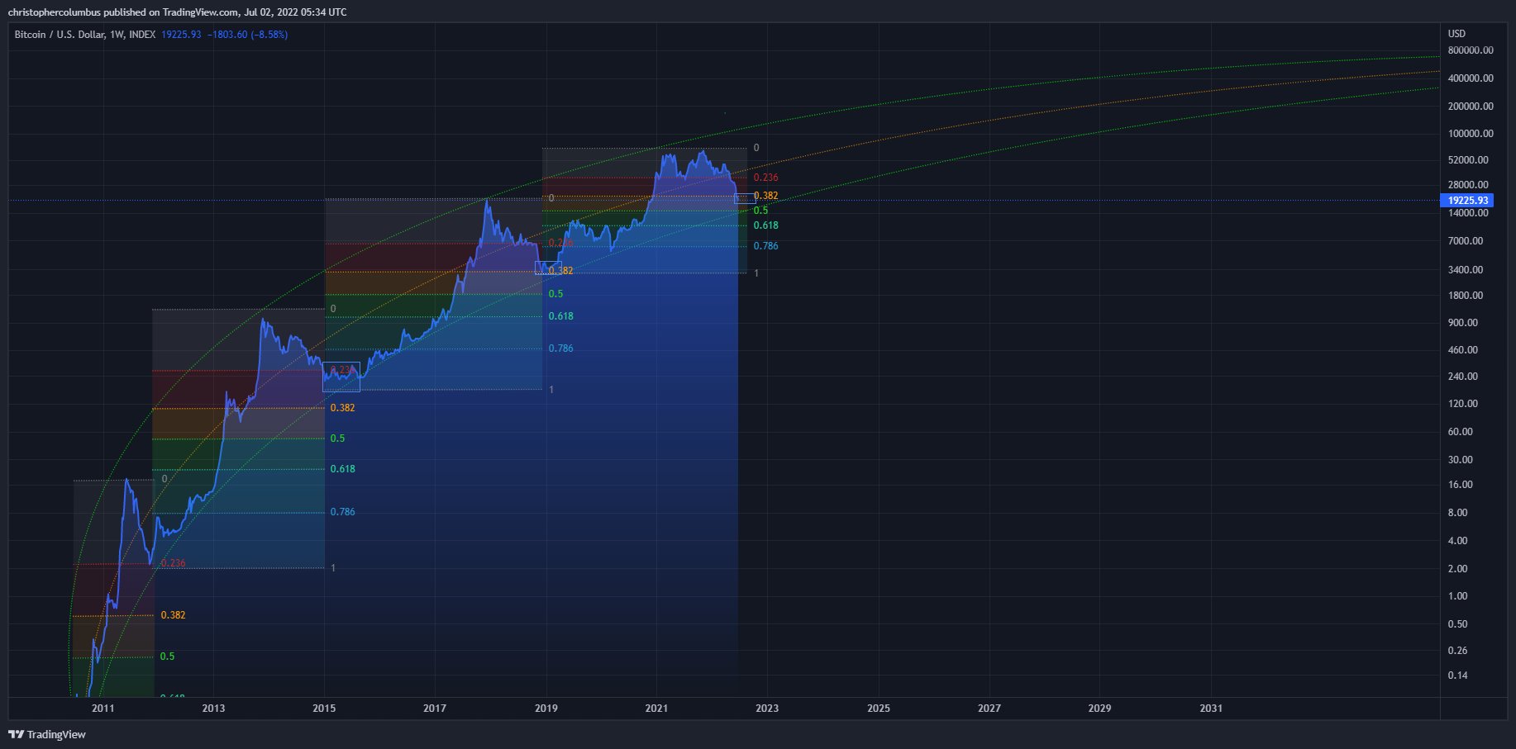
Task: Click the 0.50 price axis label
Action: click(x=1458, y=624)
